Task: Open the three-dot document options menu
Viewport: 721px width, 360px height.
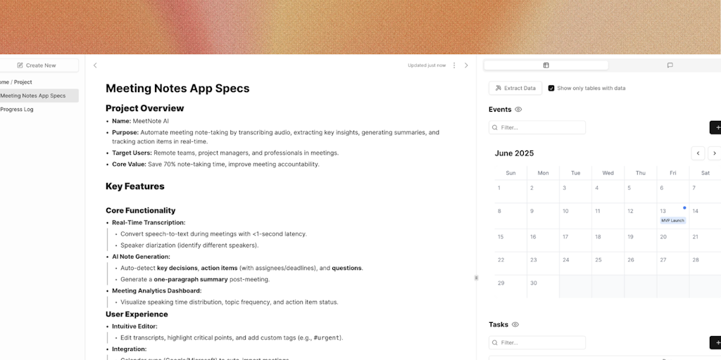Action: [x=454, y=65]
